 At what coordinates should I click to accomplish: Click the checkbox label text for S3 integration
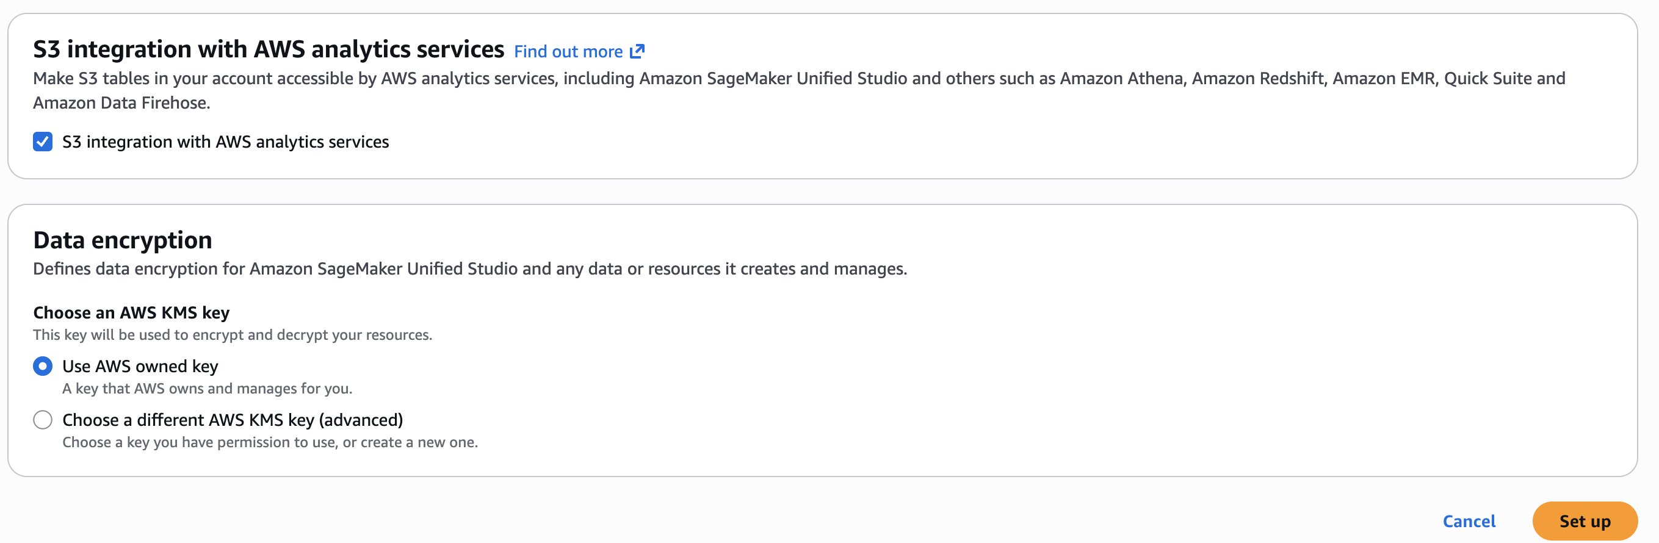point(225,142)
